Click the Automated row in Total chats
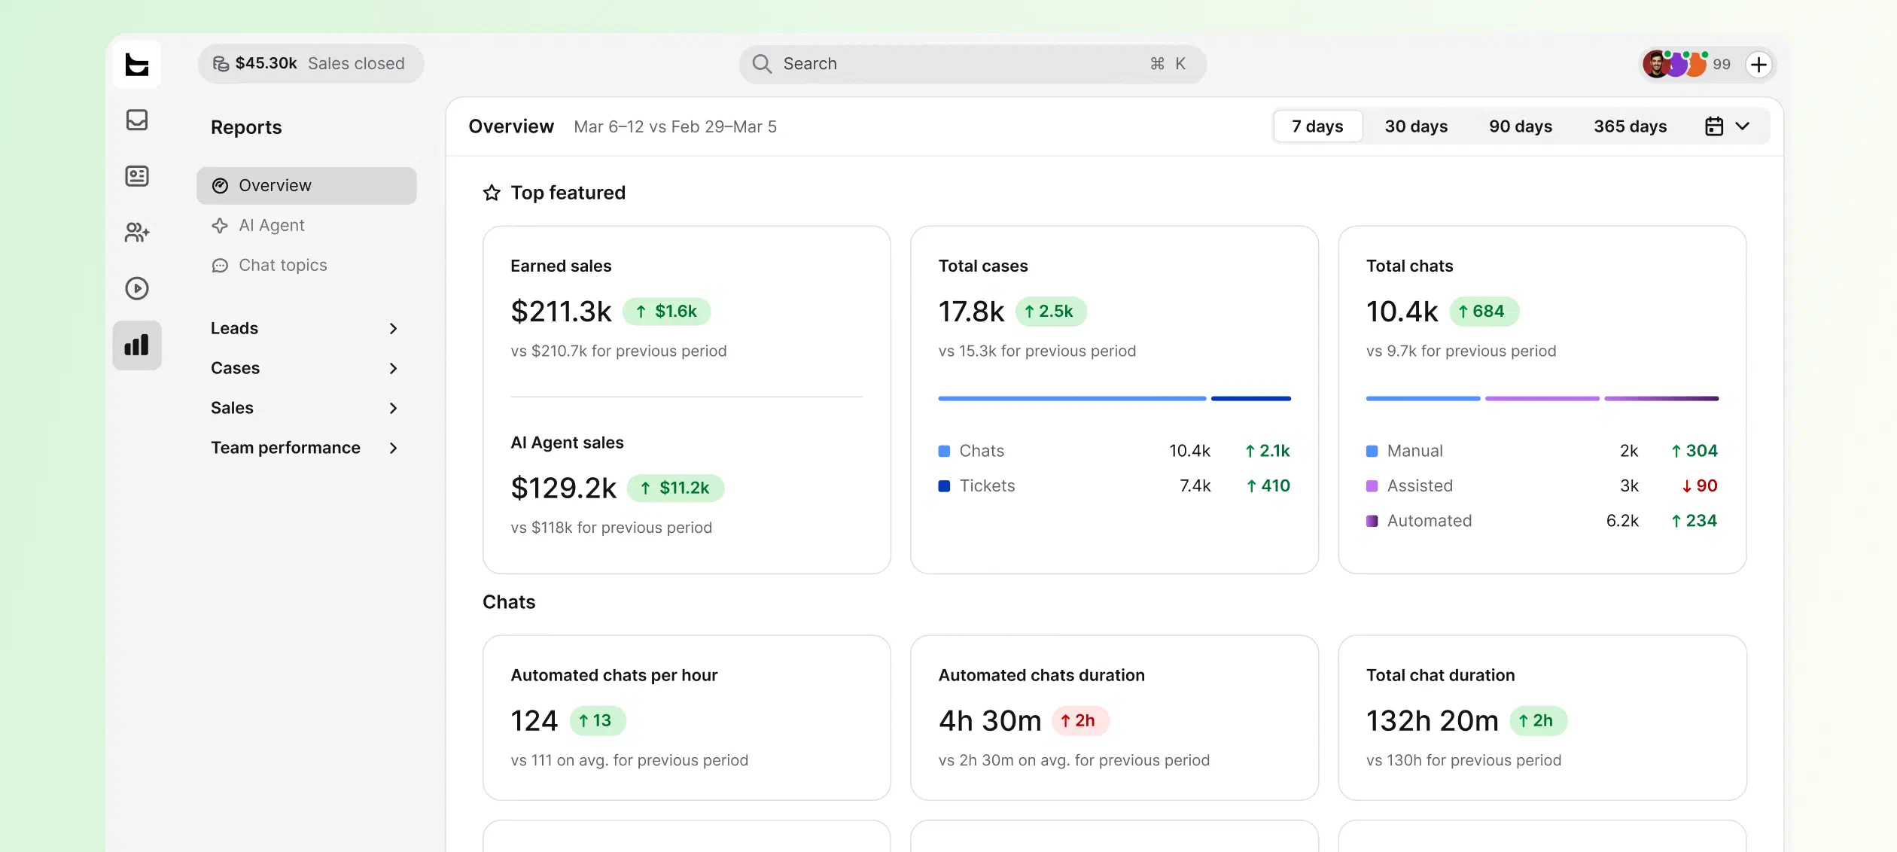Image resolution: width=1897 pixels, height=852 pixels. (1542, 521)
